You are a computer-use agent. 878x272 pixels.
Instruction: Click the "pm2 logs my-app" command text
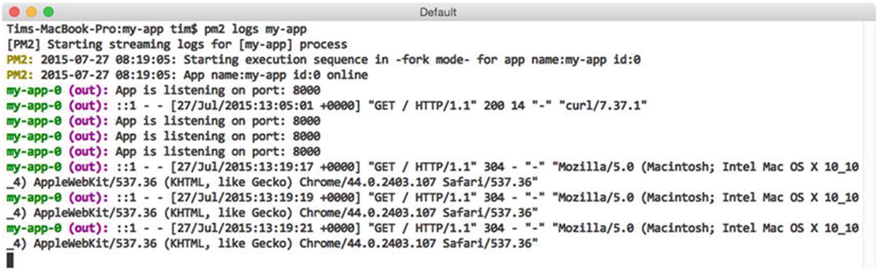click(255, 29)
